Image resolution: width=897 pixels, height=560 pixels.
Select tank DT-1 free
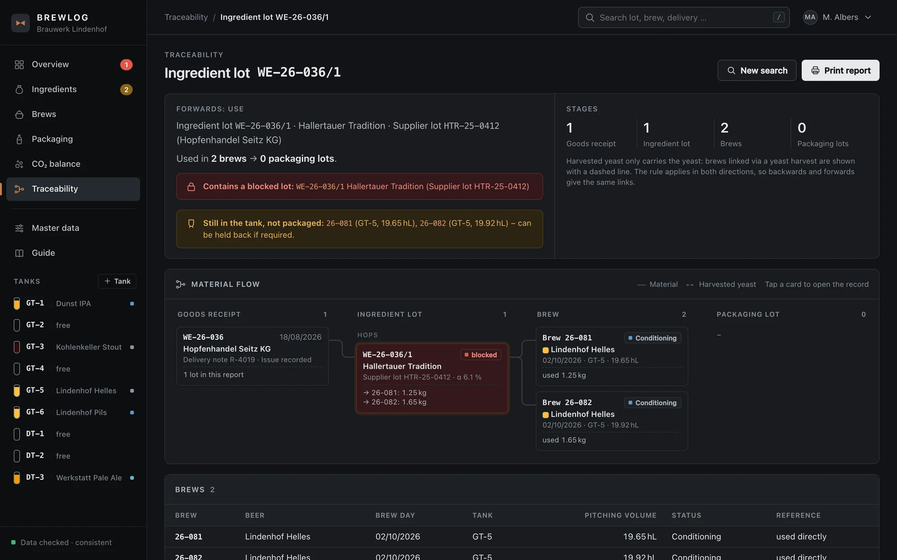coord(74,434)
